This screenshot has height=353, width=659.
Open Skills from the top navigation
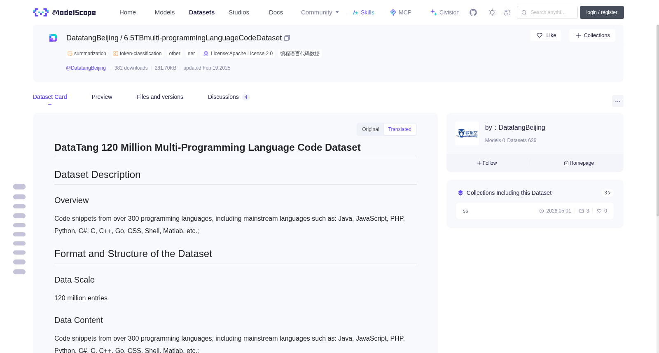point(363,12)
